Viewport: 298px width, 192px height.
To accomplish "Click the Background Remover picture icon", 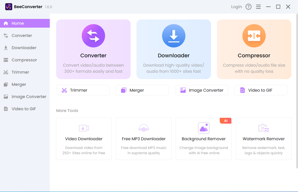I will (204, 128).
